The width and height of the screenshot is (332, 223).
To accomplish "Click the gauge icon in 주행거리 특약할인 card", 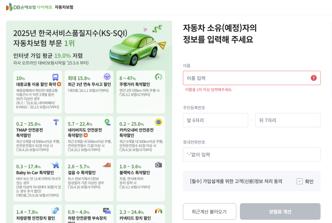I will click(159, 77).
